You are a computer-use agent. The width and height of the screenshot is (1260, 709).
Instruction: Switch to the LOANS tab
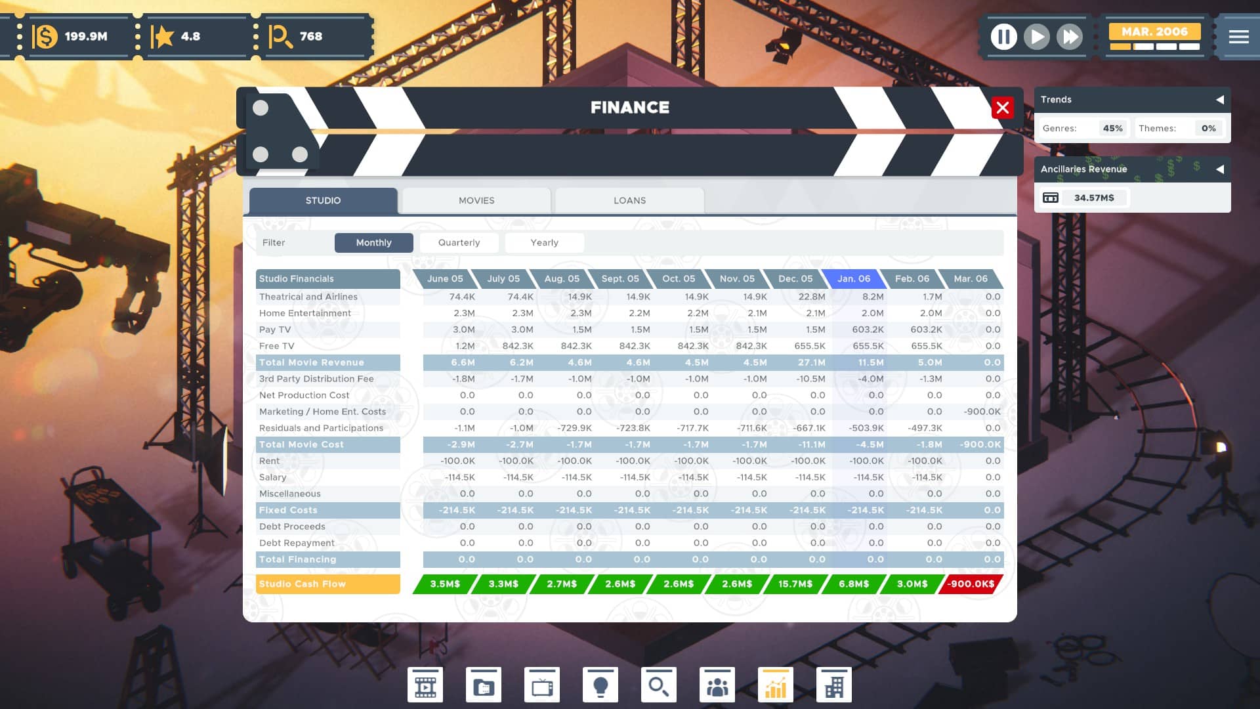pyautogui.click(x=630, y=201)
